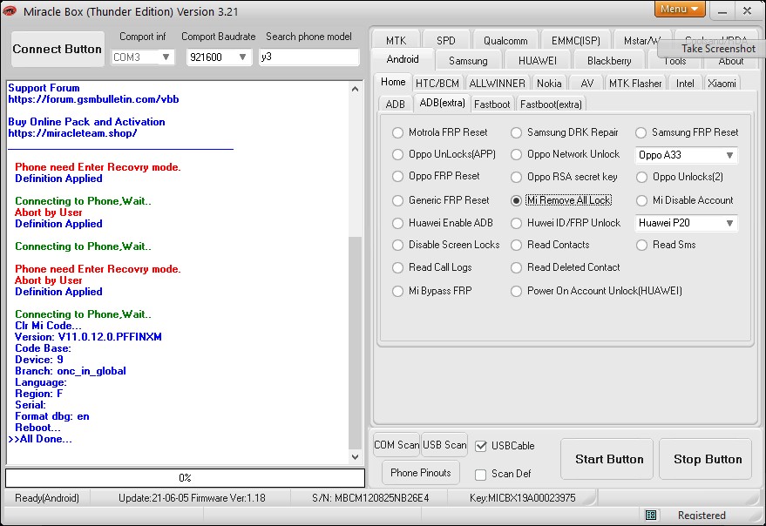This screenshot has height=526, width=766.
Task: Click the log scrollbar down arrow
Action: tap(356, 457)
